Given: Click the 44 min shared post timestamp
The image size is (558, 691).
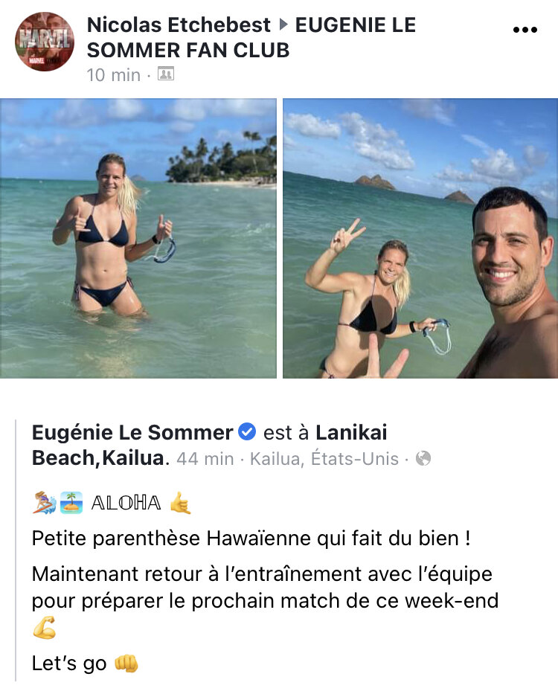Looking at the screenshot, I should pyautogui.click(x=205, y=459).
